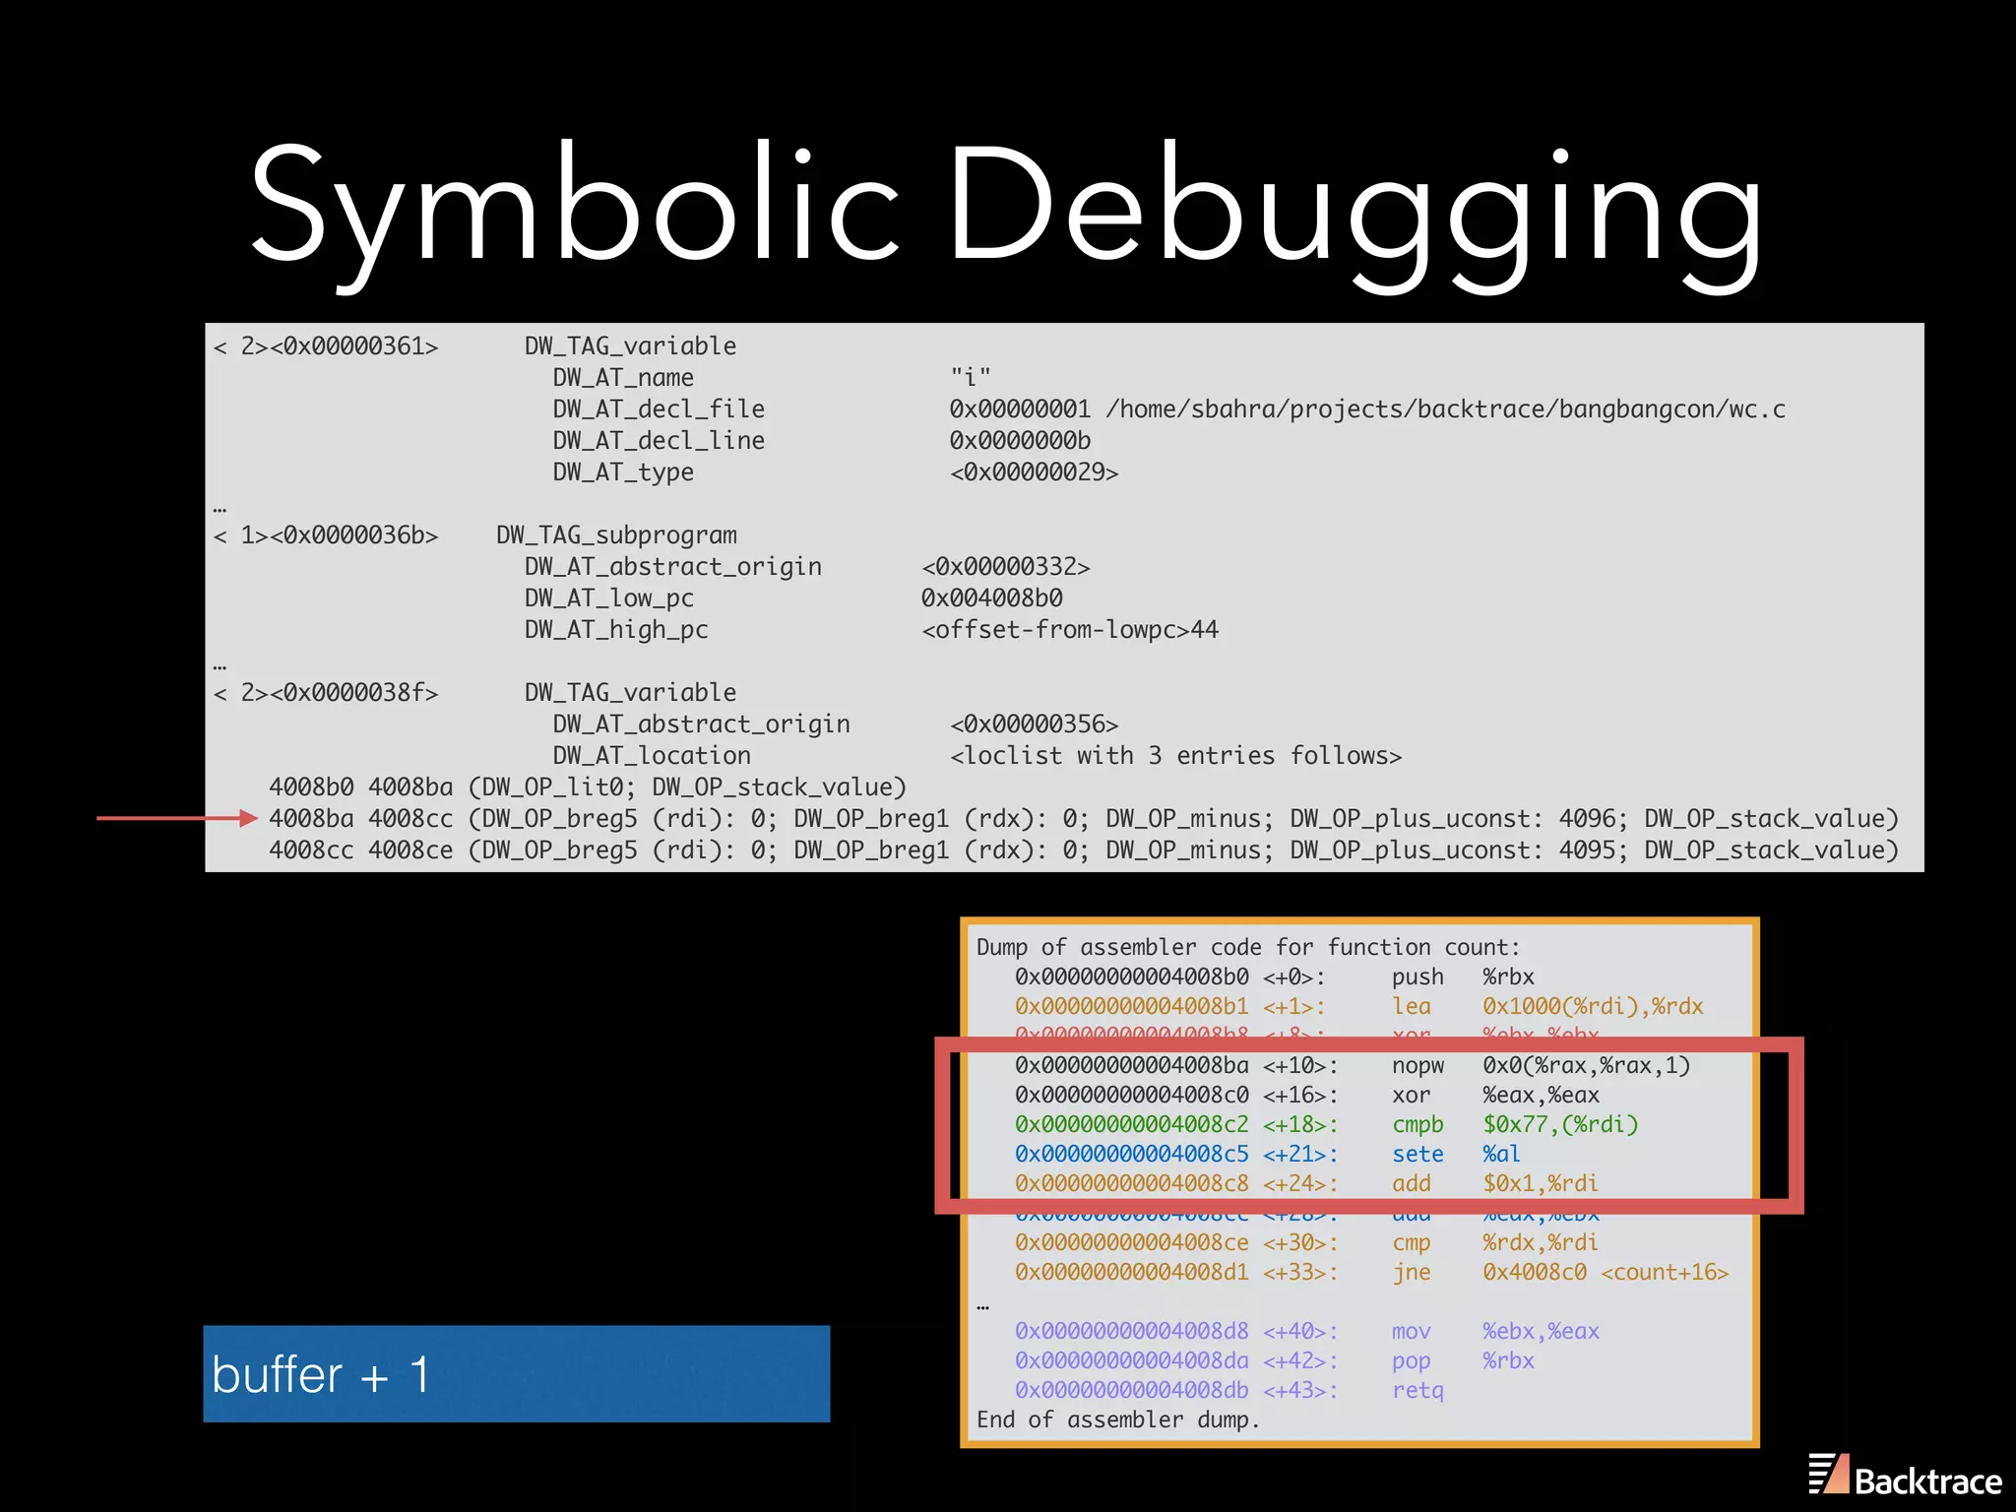Click '< 2><0x00000361>' DW_TAG_variable line
Viewport: 2016px width, 1512px height.
tap(474, 346)
